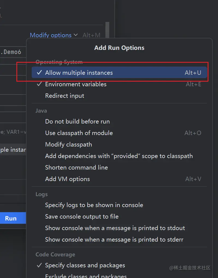The width and height of the screenshot is (218, 278).
Task: Select Add VM options entry
Action: click(x=67, y=179)
